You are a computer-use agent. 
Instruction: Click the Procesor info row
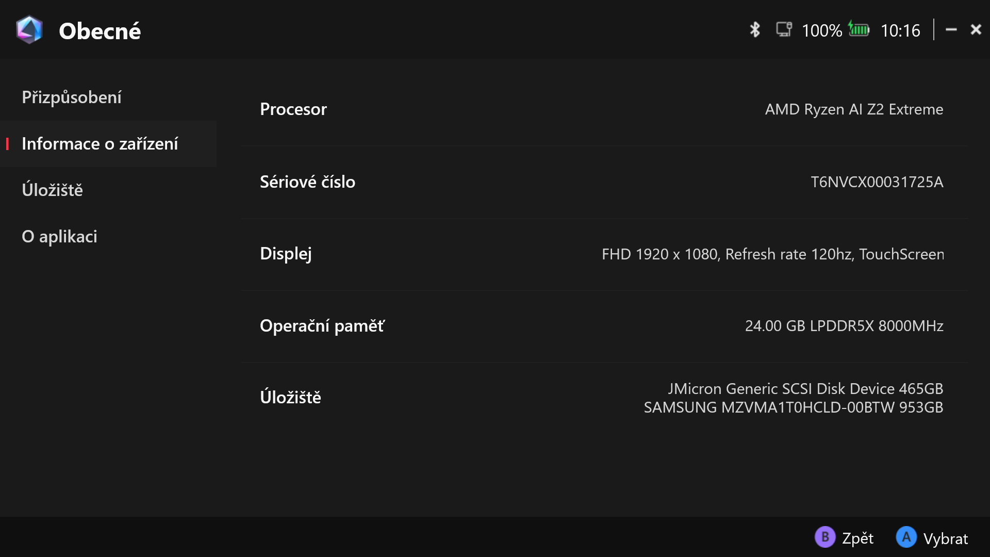603,109
